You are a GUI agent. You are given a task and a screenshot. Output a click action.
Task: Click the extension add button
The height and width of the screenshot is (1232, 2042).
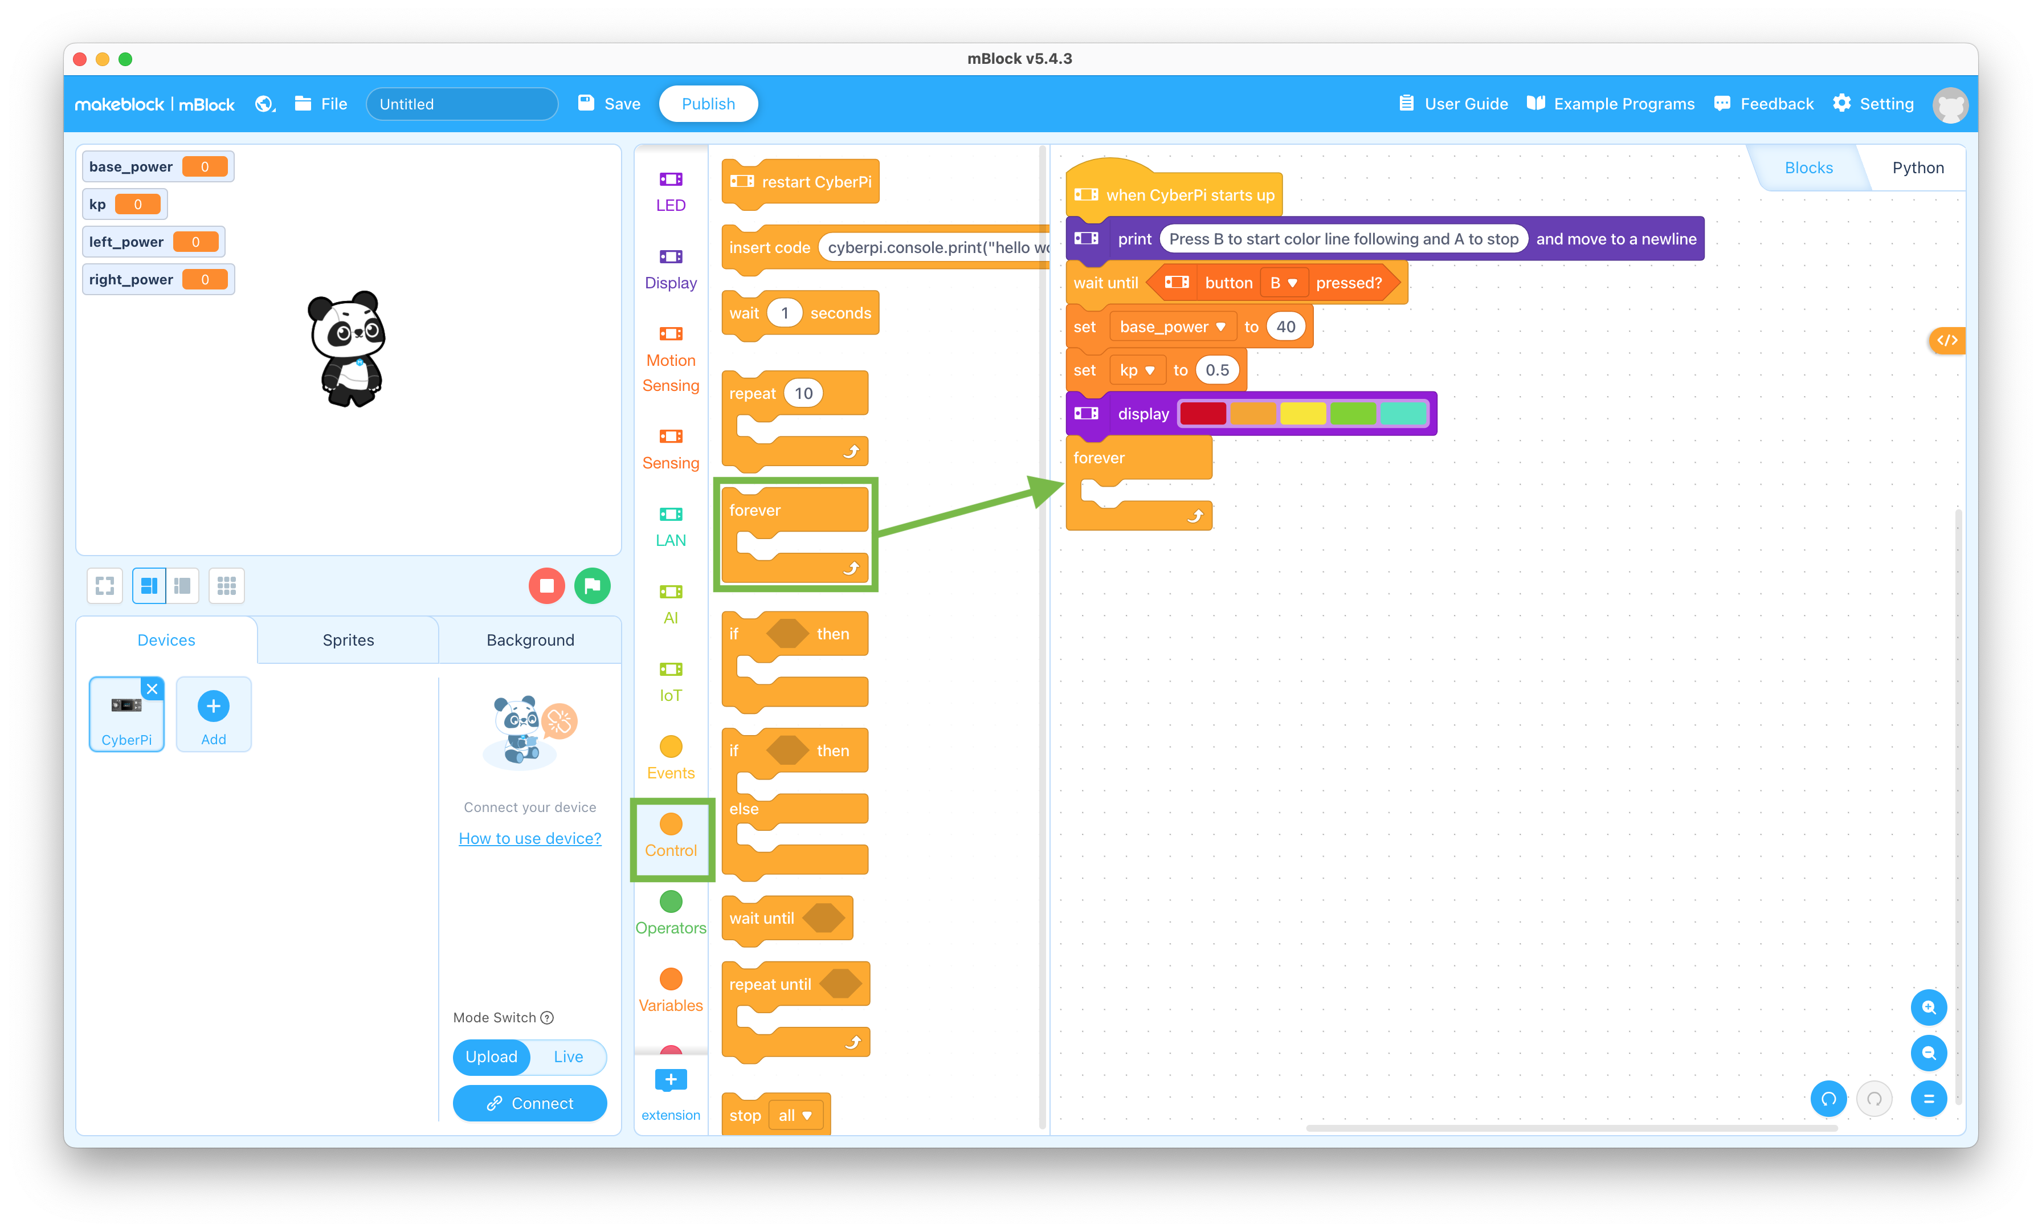[669, 1082]
